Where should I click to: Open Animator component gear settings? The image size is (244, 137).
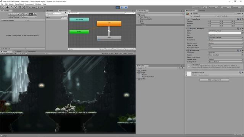tap(242, 51)
